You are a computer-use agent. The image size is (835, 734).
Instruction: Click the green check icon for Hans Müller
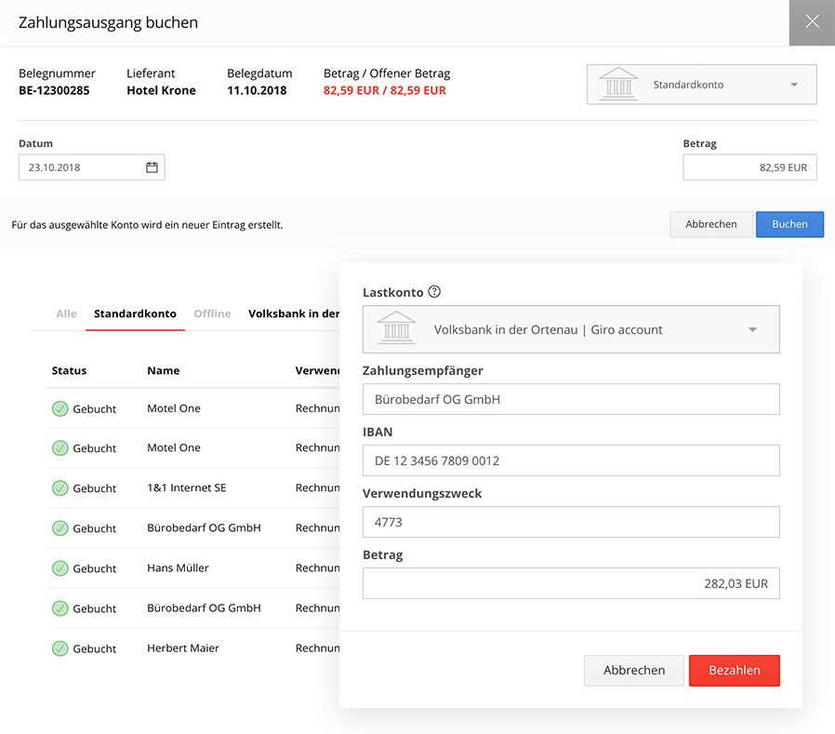[x=60, y=568]
